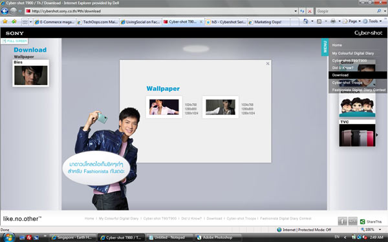The width and height of the screenshot is (388, 242).
Task: Open the Page menu dropdown
Action: (352, 21)
